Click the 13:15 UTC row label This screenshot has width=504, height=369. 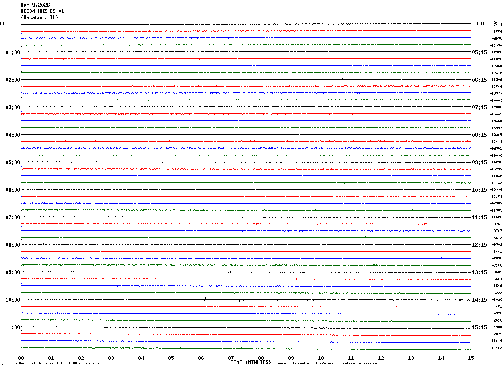pyautogui.click(x=479, y=272)
